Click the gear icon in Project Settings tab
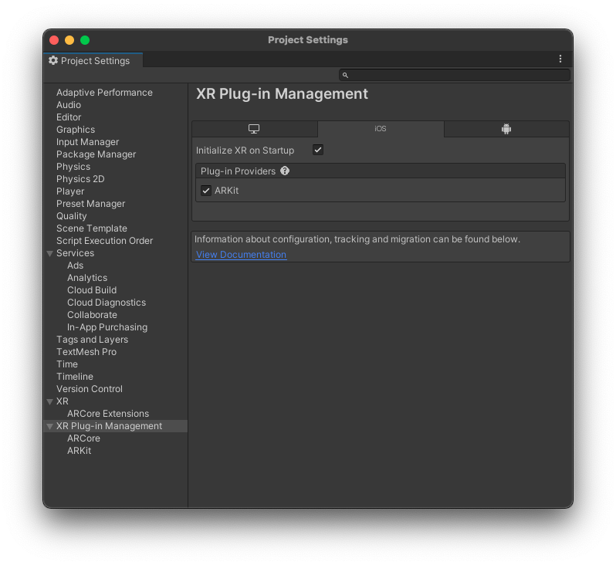Screen dimensions: 616x565 [53, 60]
